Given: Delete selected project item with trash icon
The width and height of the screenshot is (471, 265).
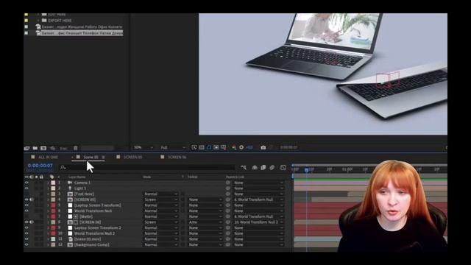Looking at the screenshot, I should [76, 148].
